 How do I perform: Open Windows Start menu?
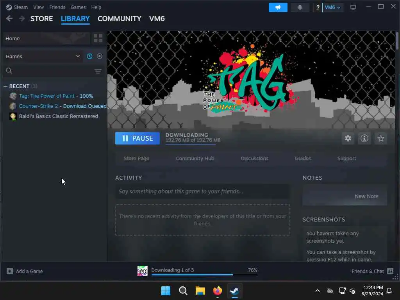point(166,291)
